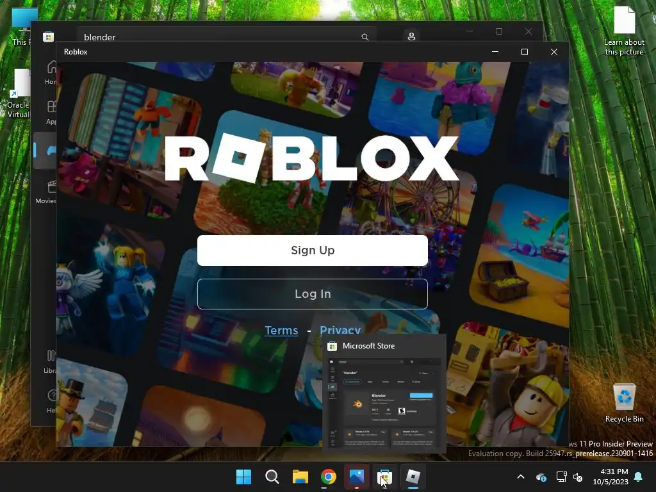Close the Microsoft Store window
Viewport: 656px width, 492px height.
click(529, 31)
